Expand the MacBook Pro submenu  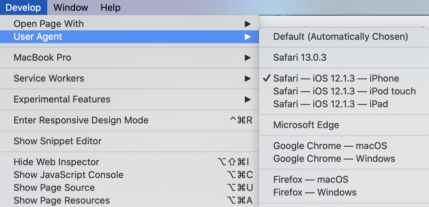[x=130, y=58]
